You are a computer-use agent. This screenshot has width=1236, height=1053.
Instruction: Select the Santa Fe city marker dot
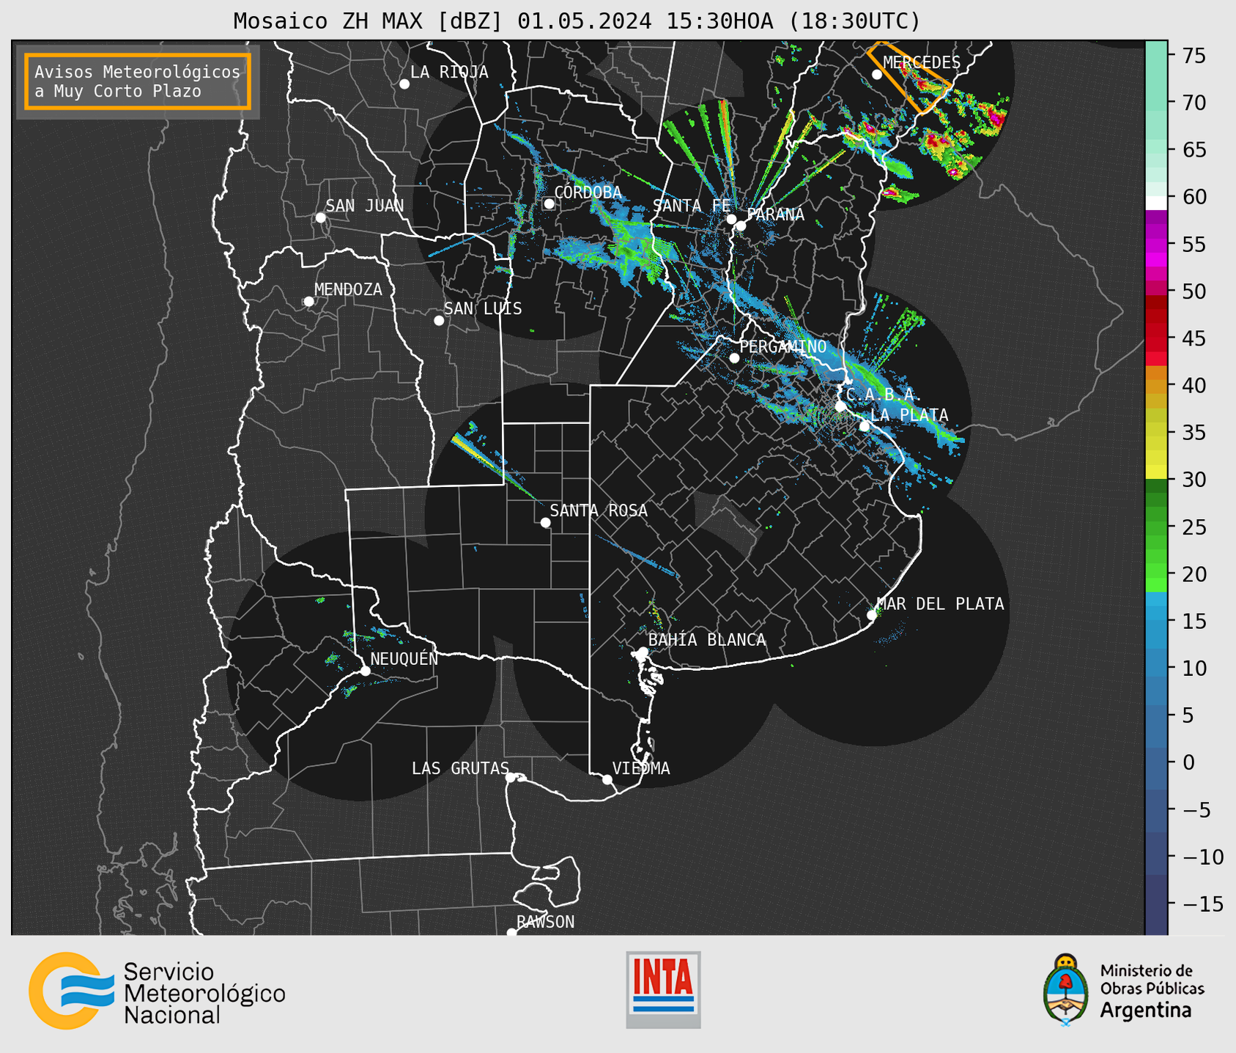pyautogui.click(x=731, y=219)
